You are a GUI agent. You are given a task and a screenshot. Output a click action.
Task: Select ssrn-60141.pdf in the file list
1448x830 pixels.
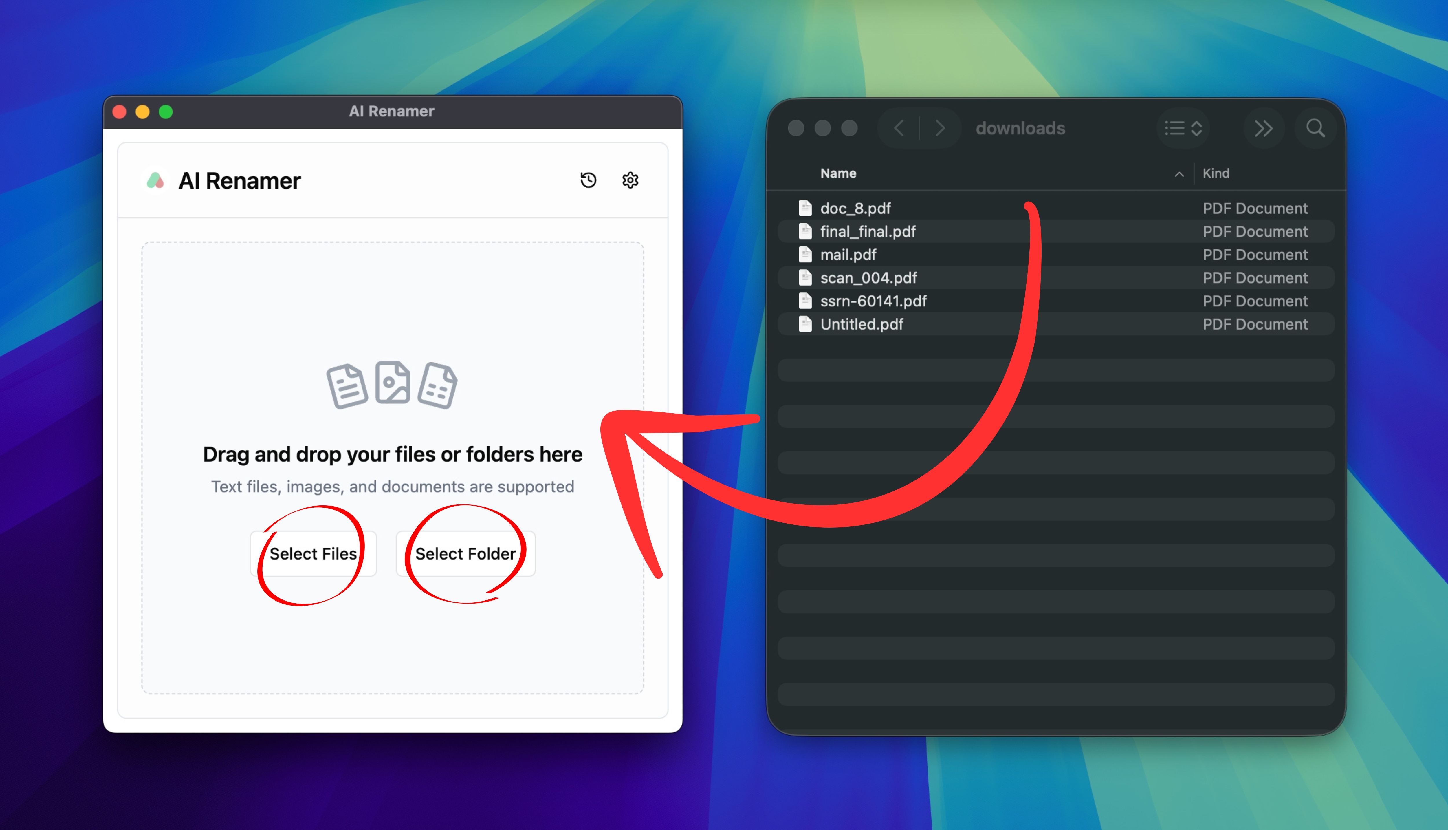coord(873,301)
